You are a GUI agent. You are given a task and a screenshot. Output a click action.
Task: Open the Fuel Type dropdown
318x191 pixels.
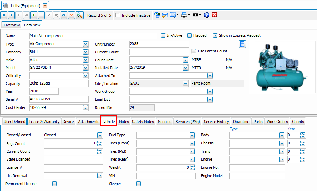pos(192,135)
